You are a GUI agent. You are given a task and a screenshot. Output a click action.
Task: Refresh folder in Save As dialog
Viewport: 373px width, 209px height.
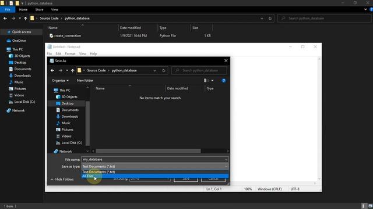[163, 70]
